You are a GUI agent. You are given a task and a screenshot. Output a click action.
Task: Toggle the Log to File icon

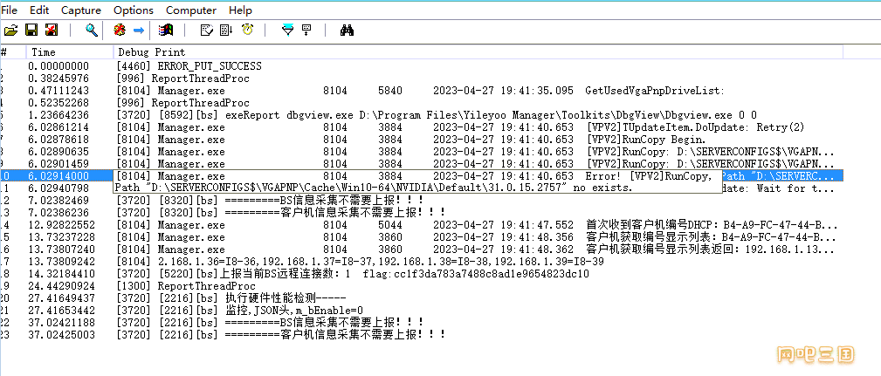pyautogui.click(x=52, y=31)
